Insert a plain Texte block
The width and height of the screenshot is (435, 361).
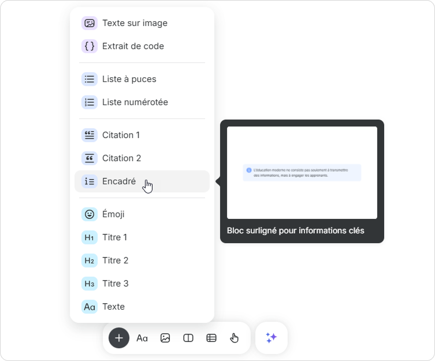113,307
